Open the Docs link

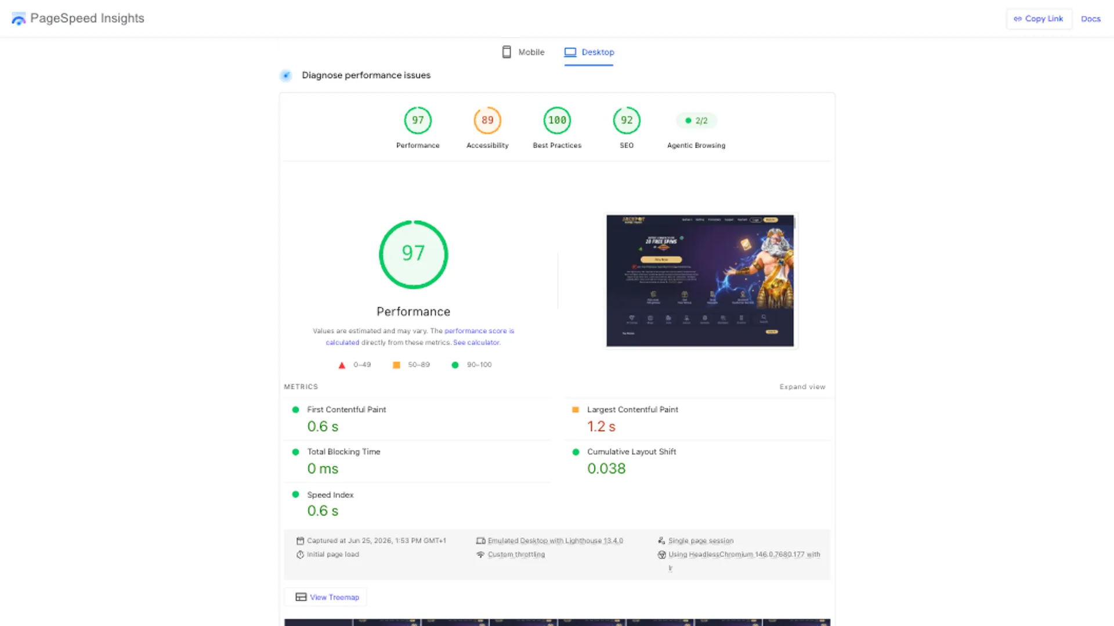coord(1090,19)
